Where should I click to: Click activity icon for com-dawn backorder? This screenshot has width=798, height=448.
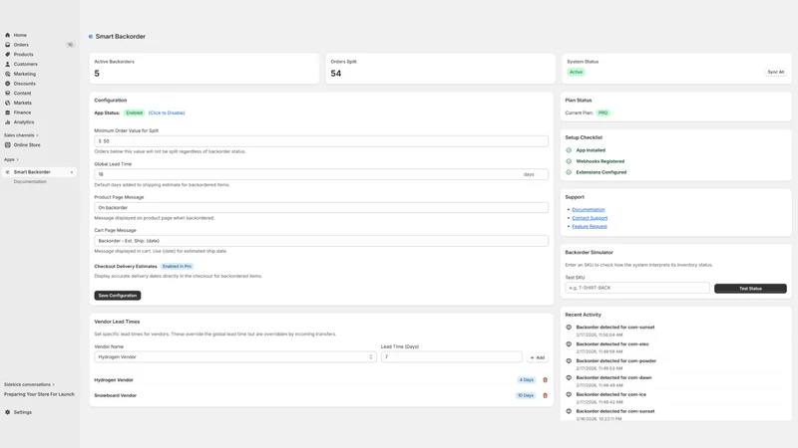[x=569, y=378]
